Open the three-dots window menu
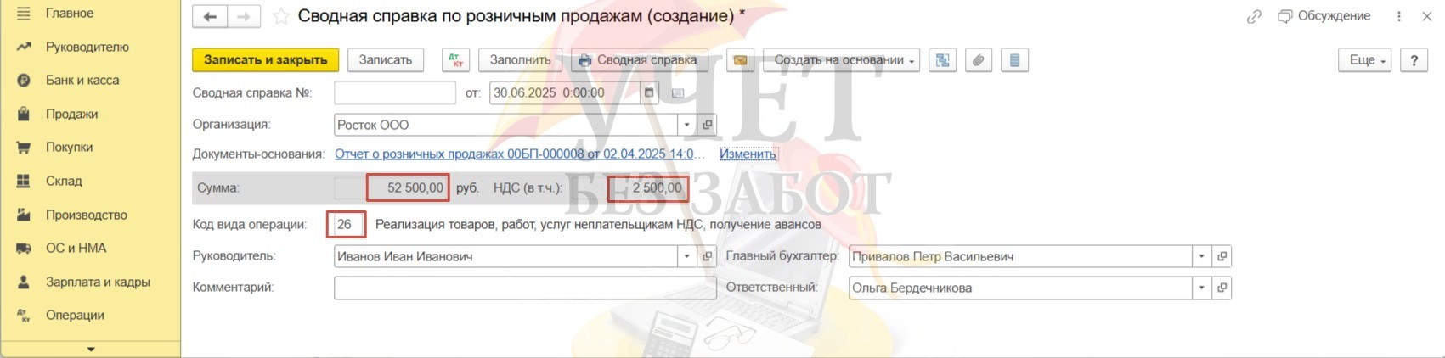1445x358 pixels. click(1399, 16)
